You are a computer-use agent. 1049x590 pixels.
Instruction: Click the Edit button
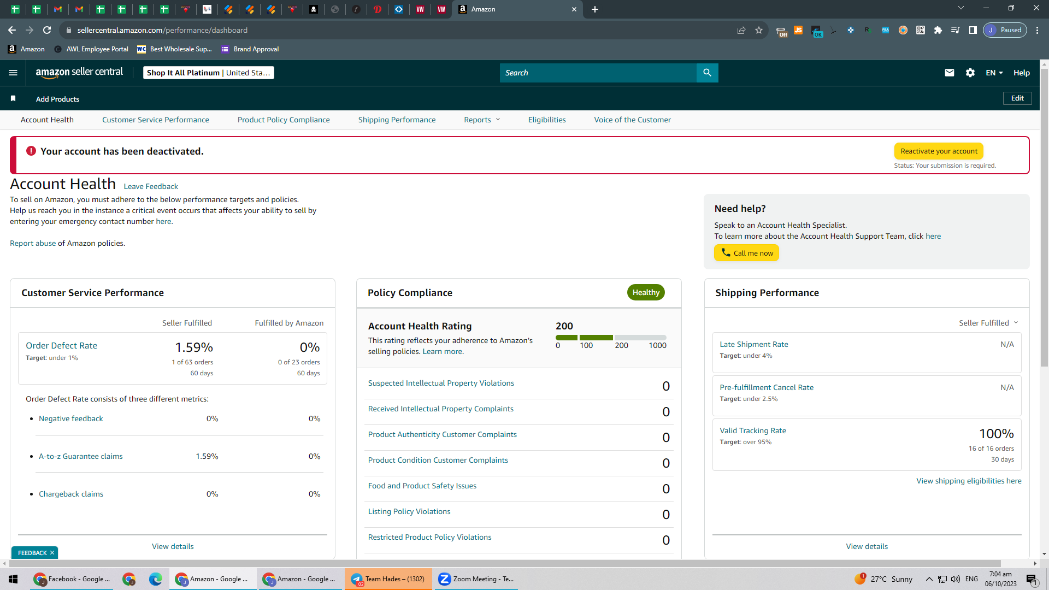(1017, 98)
